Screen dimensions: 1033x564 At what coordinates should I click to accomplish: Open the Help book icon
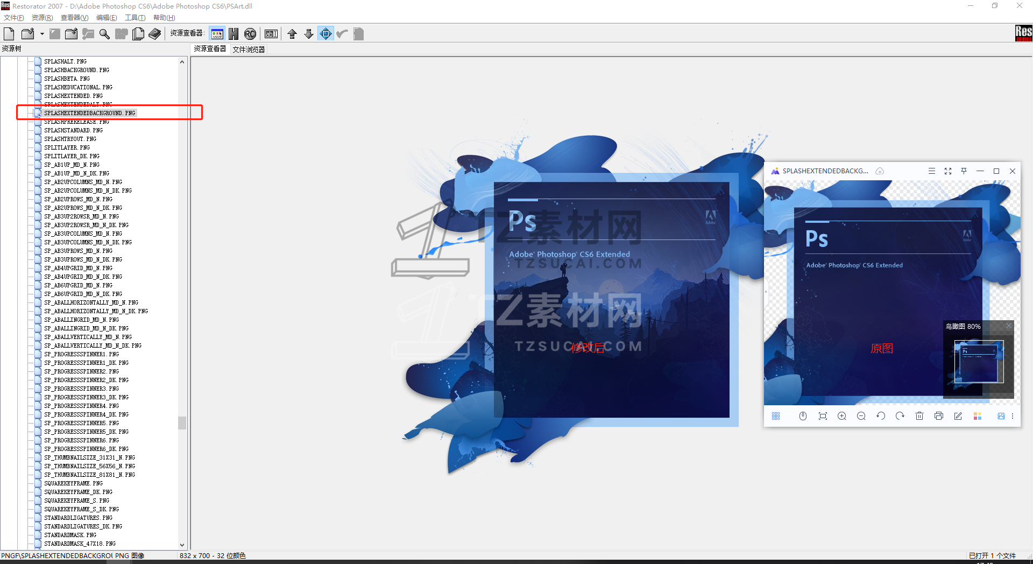[155, 34]
